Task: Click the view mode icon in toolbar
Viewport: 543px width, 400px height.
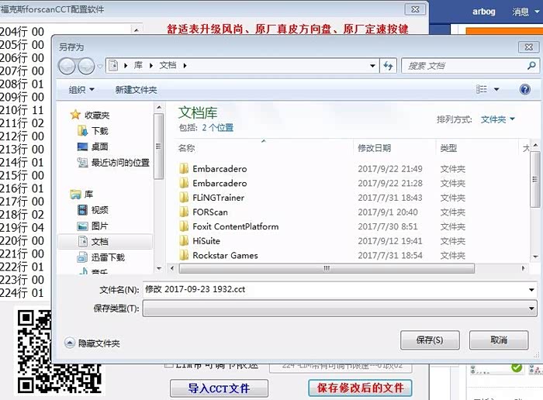Action: [x=482, y=90]
